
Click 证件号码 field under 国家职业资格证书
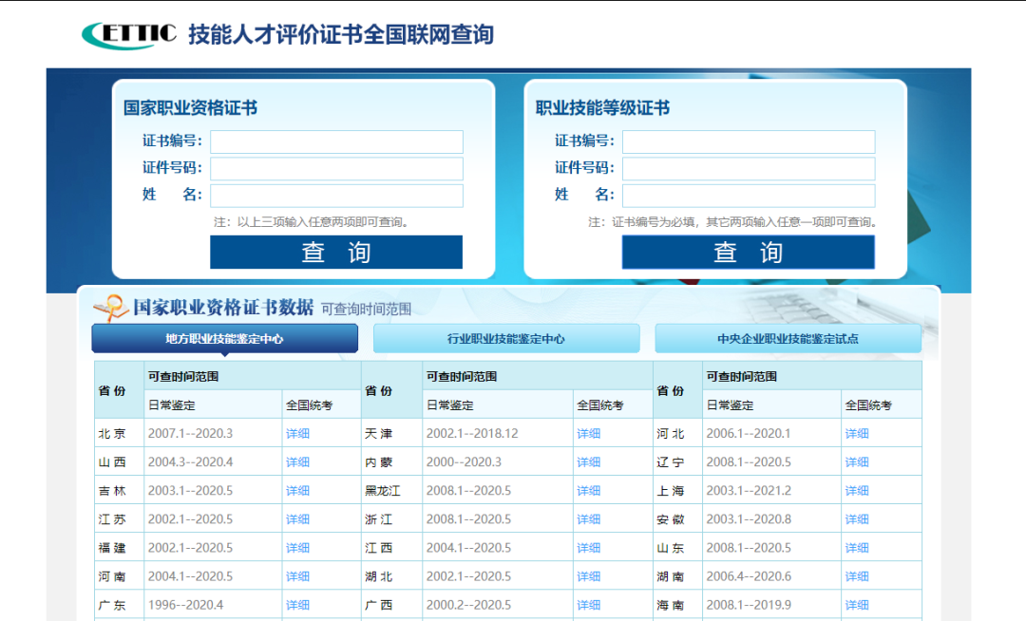336,169
